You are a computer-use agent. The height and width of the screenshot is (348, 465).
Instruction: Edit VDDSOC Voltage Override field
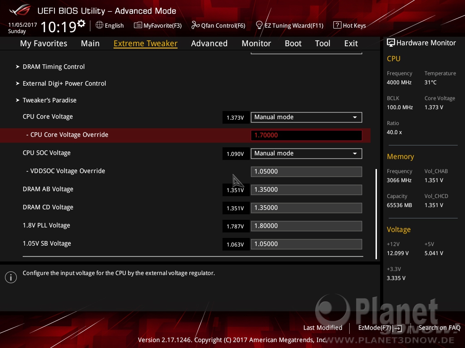pos(307,172)
